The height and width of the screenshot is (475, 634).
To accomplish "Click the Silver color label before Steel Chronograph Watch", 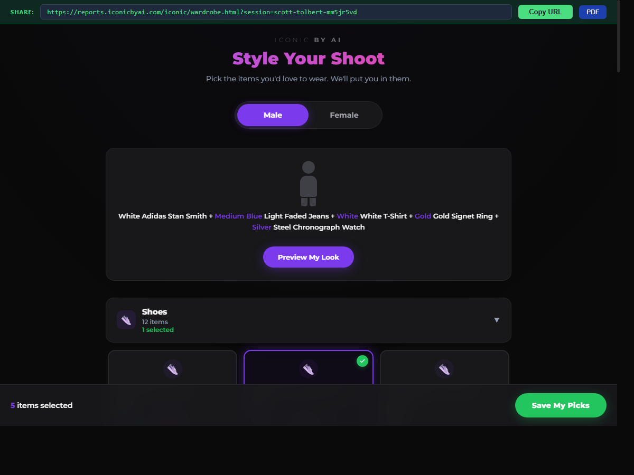I will [262, 227].
